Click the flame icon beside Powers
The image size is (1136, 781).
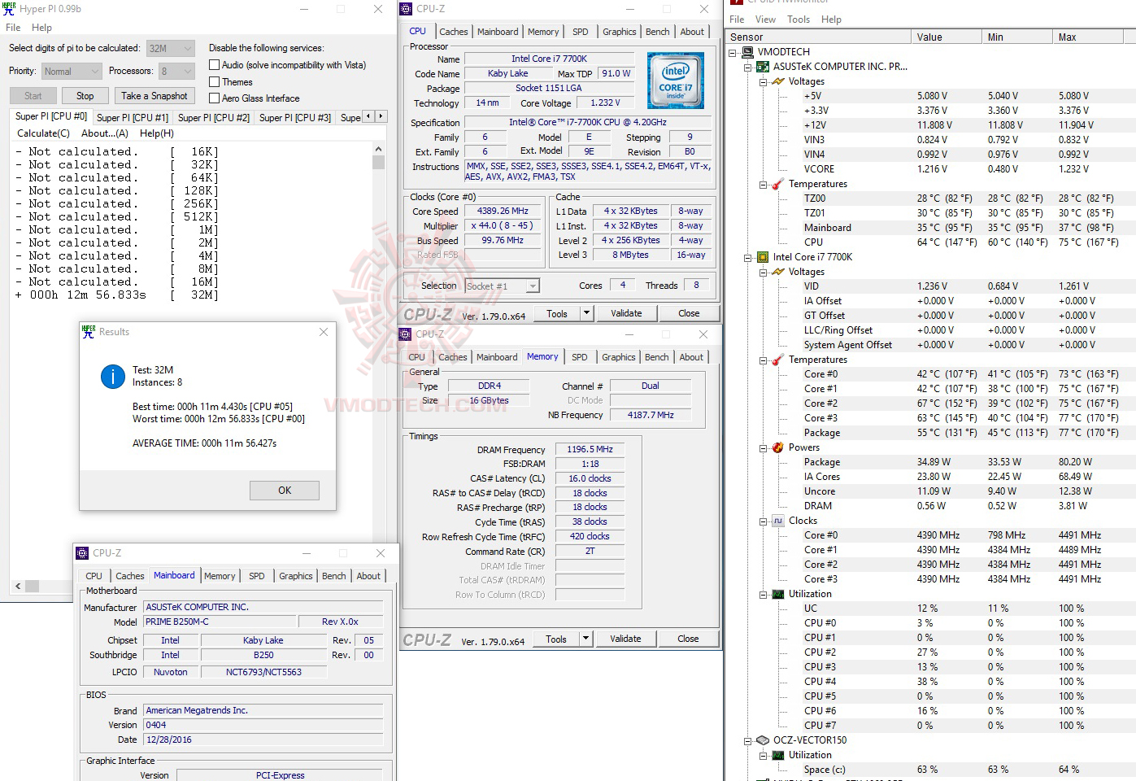pos(778,447)
